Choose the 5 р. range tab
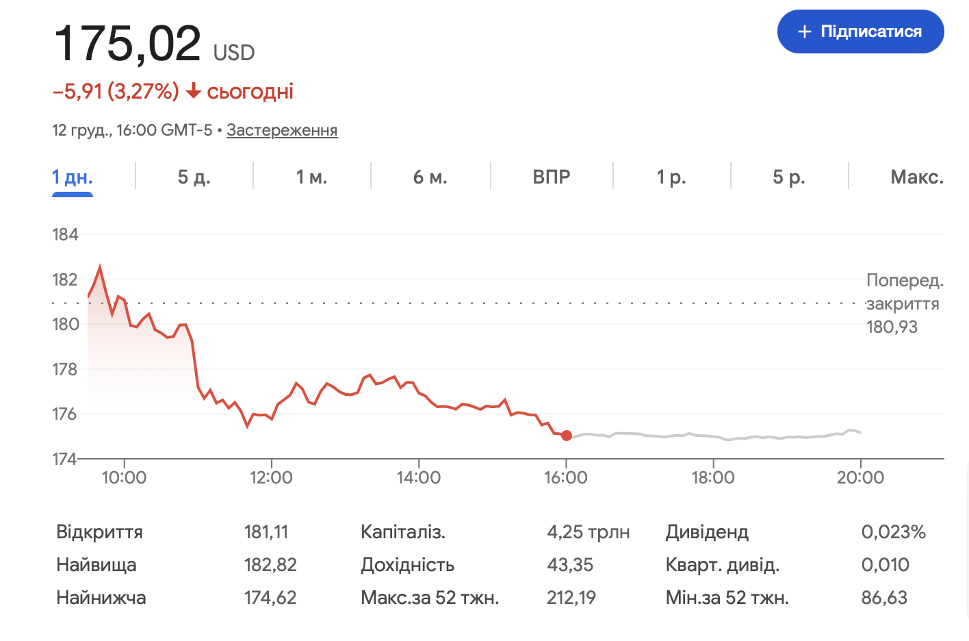 [789, 177]
